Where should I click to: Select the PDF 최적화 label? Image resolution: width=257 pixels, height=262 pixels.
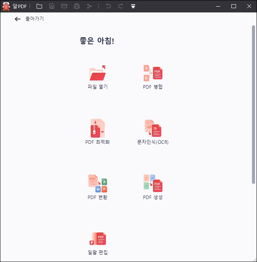(97, 142)
